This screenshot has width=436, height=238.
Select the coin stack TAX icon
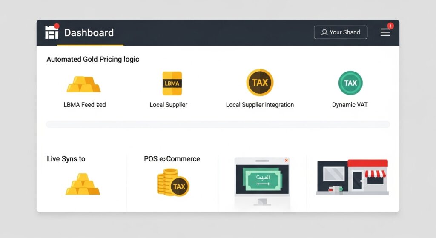(x=173, y=182)
